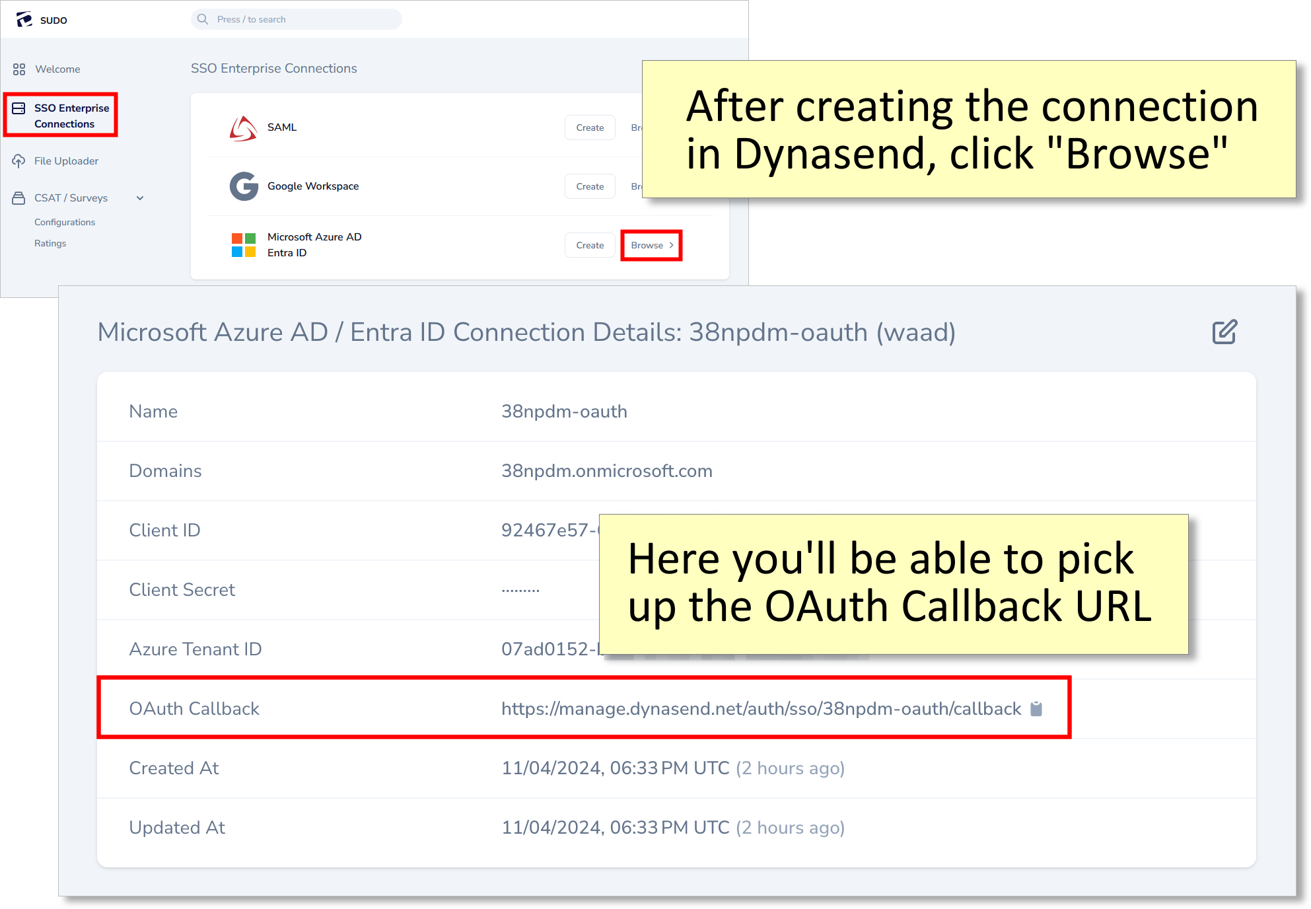Click the SSO Enterprise Connections icon
This screenshot has width=1311, height=909.
(x=19, y=108)
